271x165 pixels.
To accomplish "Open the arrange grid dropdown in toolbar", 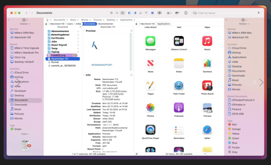I will (169, 13).
